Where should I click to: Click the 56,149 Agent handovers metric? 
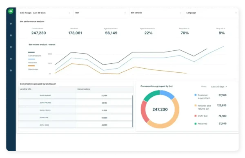111,33
